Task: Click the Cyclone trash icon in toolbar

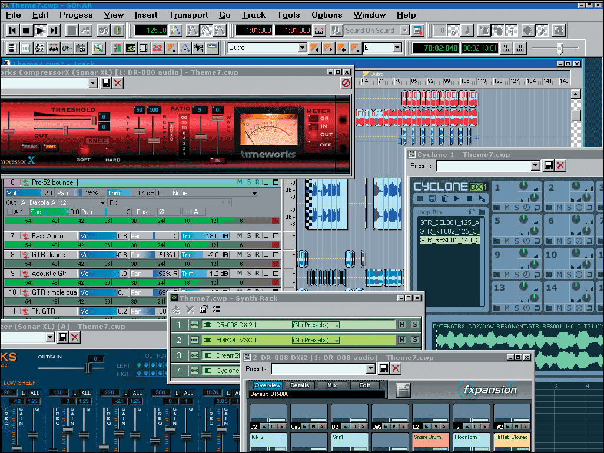Action: (x=444, y=199)
